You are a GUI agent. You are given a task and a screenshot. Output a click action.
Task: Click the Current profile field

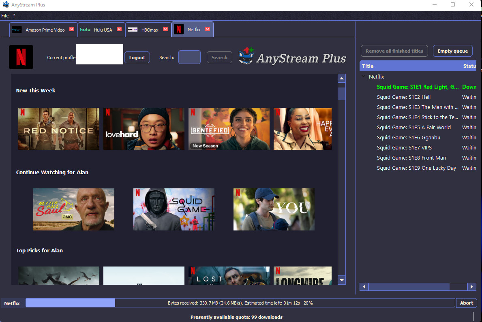[100, 54]
